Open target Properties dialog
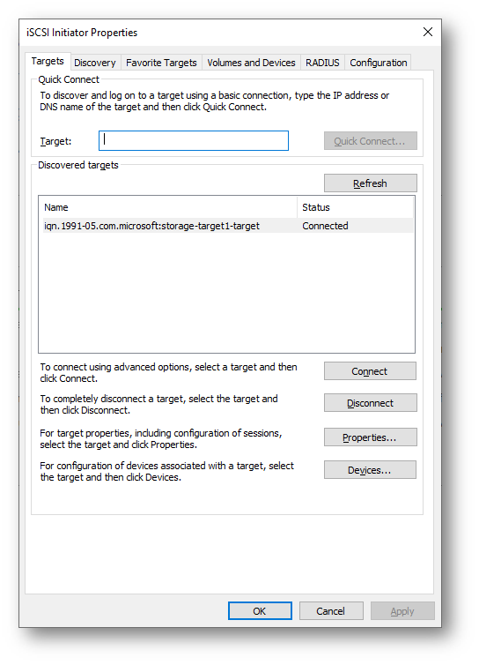The height and width of the screenshot is (665, 479). click(x=370, y=437)
